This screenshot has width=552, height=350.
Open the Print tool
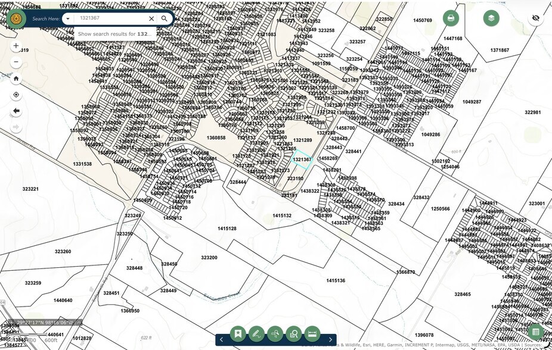click(451, 18)
